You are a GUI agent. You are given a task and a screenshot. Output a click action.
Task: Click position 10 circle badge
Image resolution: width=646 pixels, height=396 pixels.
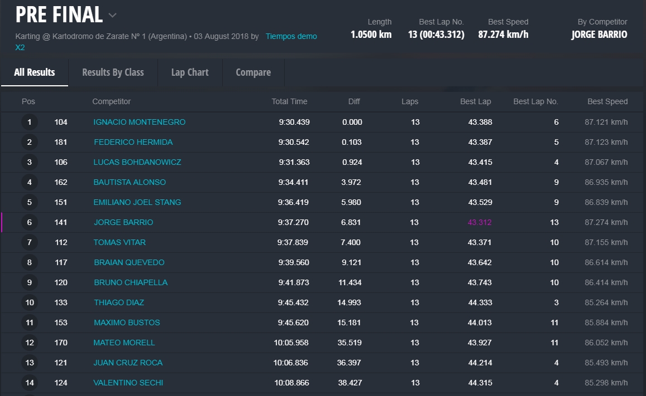30,302
